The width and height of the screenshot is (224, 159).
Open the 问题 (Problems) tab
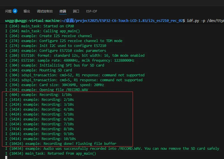click(x=8, y=11)
